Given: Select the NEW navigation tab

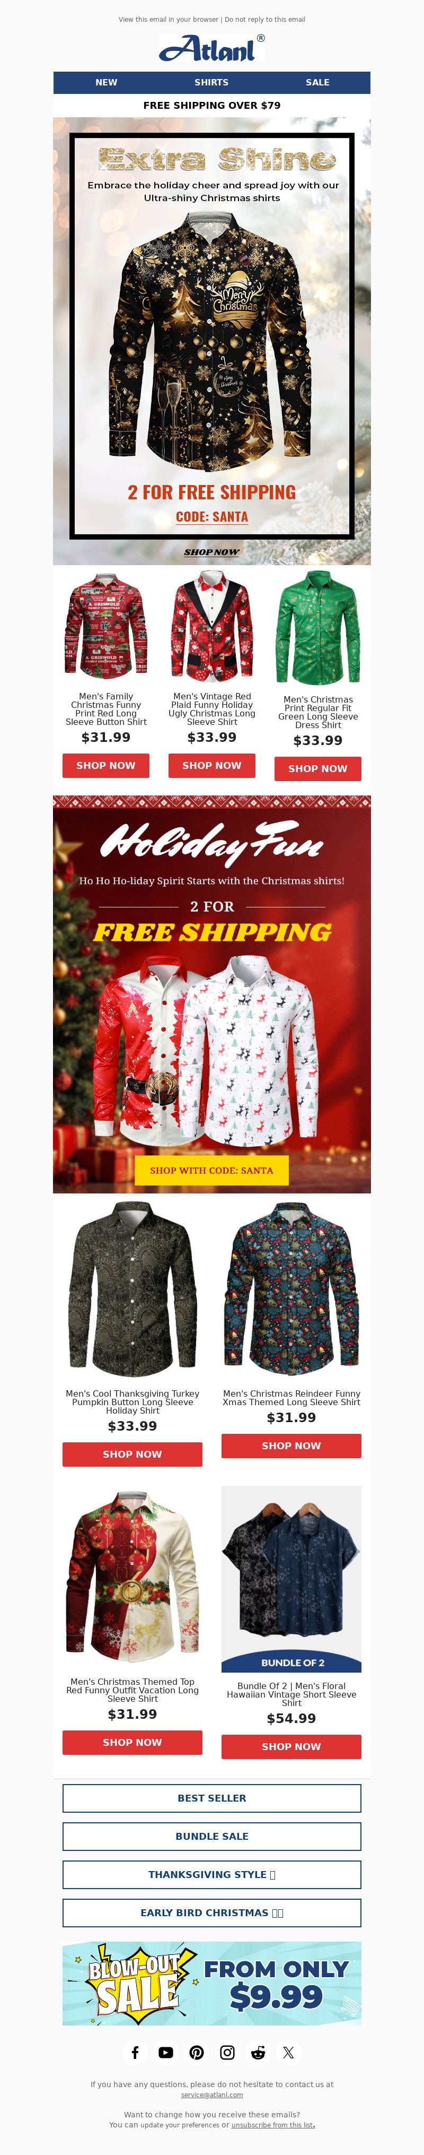Looking at the screenshot, I should [106, 82].
